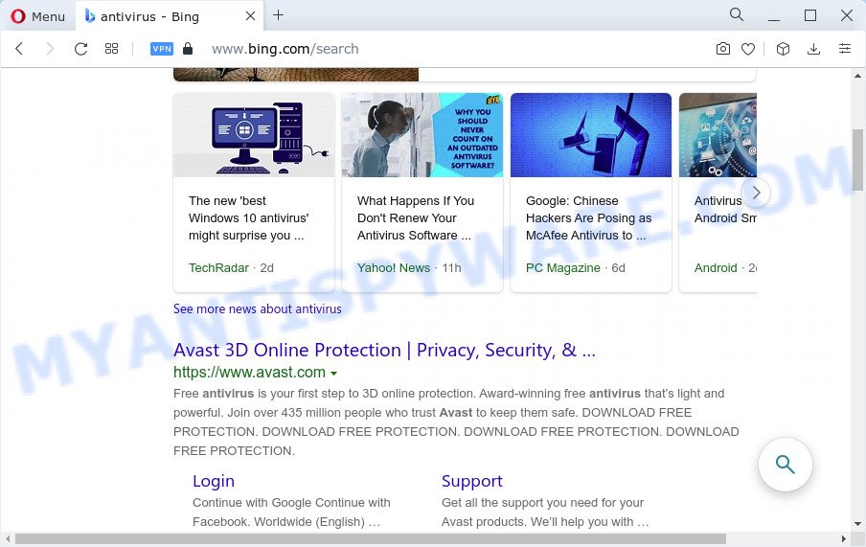The width and height of the screenshot is (866, 547).
Task: Click the search tabs magnifier icon
Action: click(x=737, y=14)
